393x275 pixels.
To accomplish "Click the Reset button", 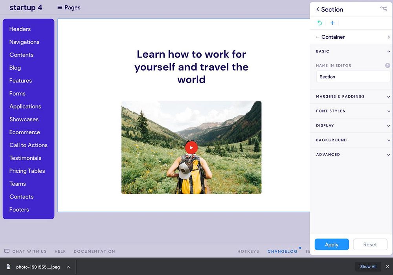I will (370, 244).
